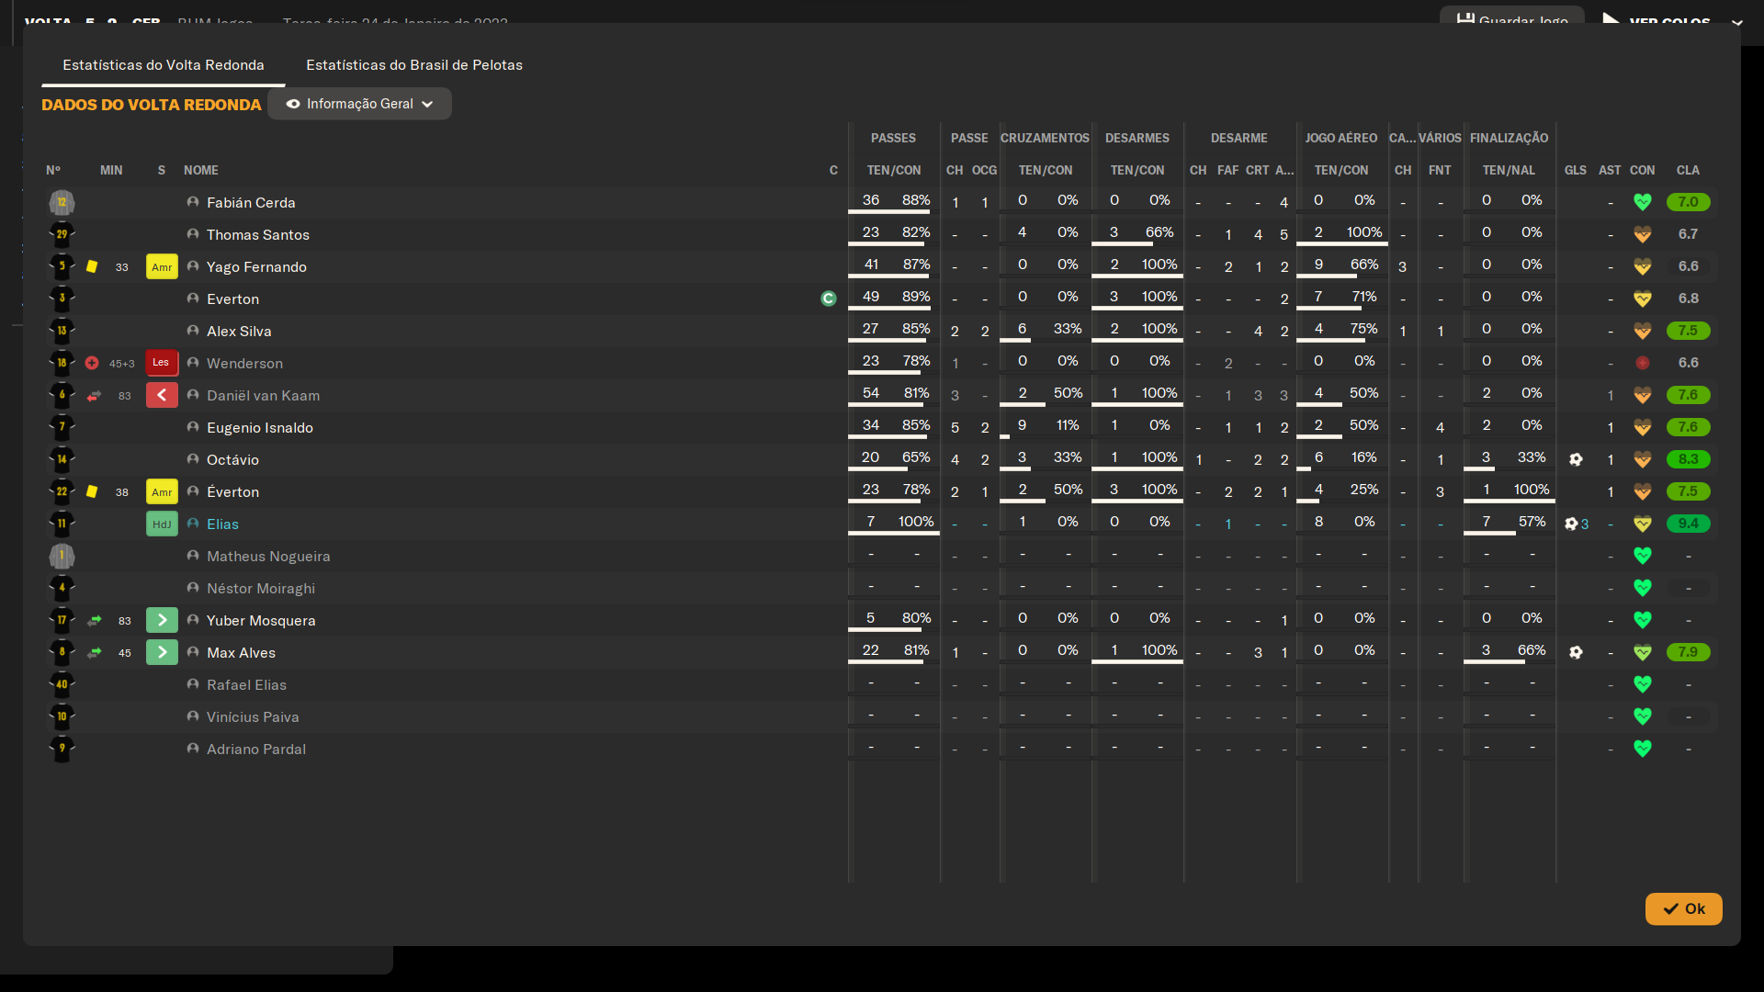Click Everton's captain C badge

[x=829, y=299]
